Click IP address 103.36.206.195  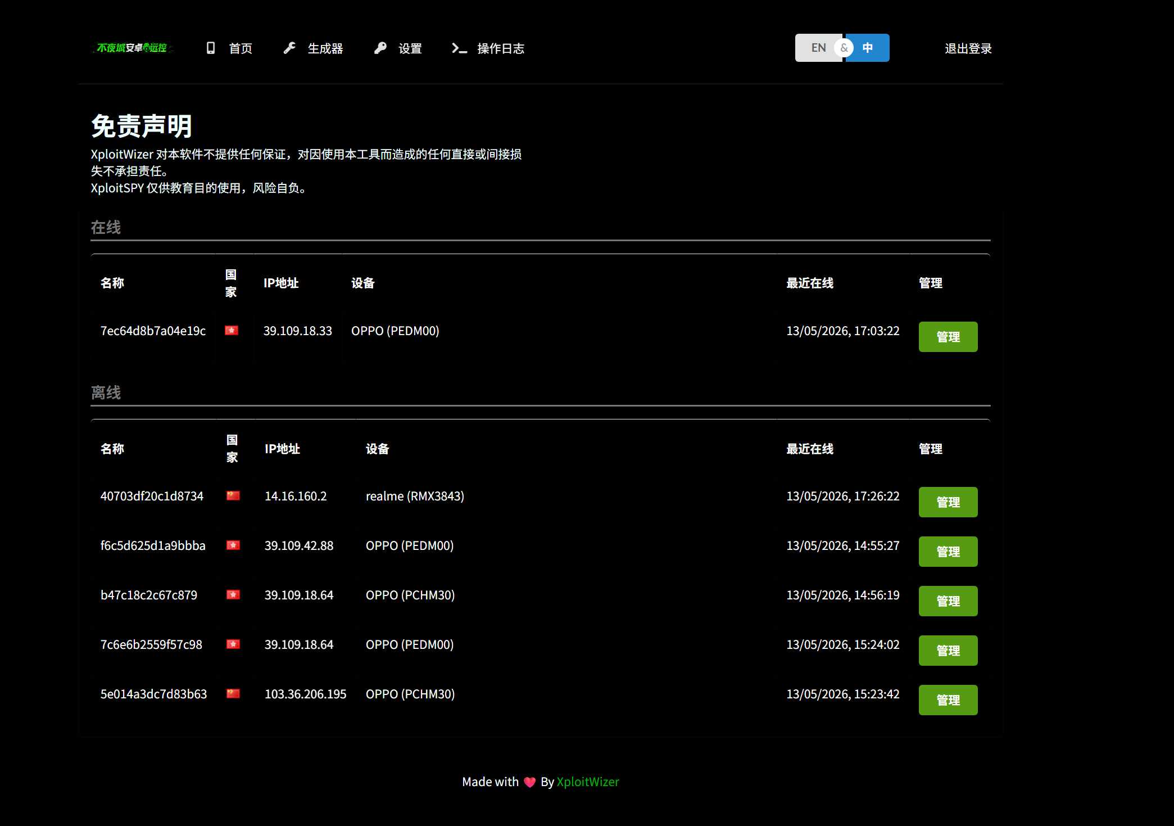pyautogui.click(x=305, y=694)
